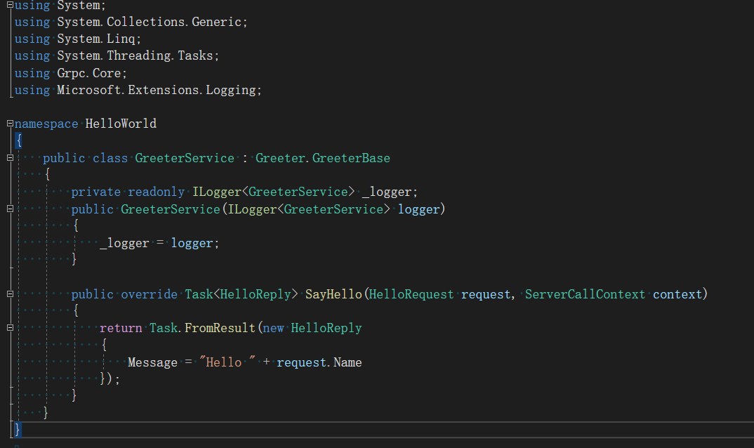Click the HelloRequest parameter type
This screenshot has width=754, height=448.
411,294
